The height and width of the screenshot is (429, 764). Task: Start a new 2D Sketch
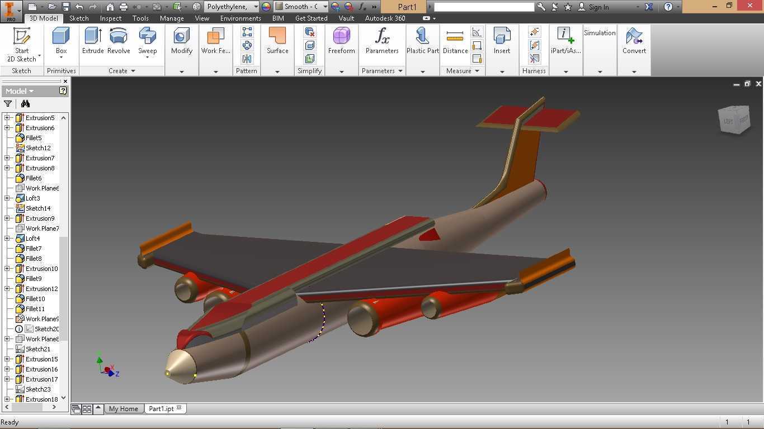click(x=22, y=45)
